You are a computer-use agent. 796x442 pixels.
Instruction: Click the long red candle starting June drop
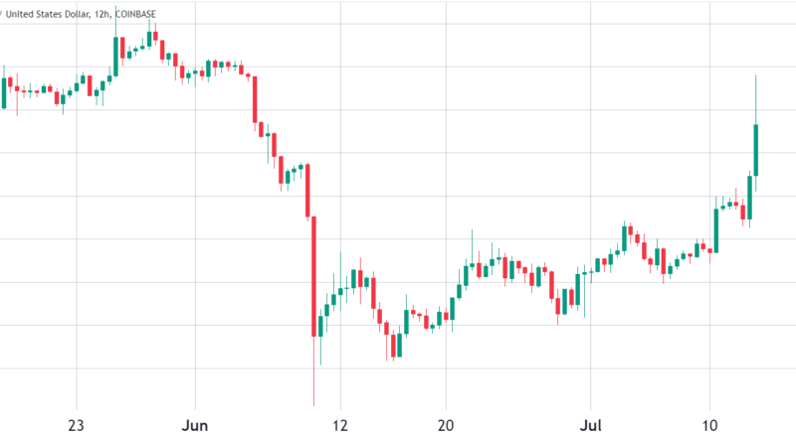[x=255, y=98]
